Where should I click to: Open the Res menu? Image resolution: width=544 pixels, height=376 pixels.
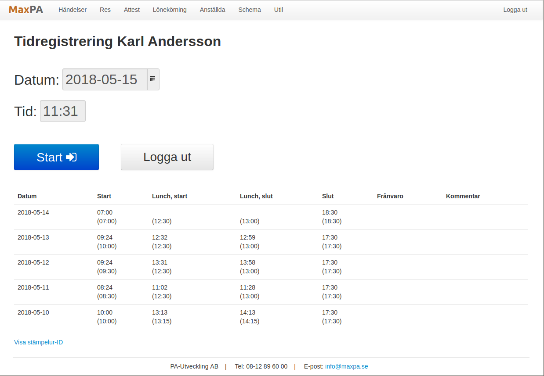[x=105, y=10]
